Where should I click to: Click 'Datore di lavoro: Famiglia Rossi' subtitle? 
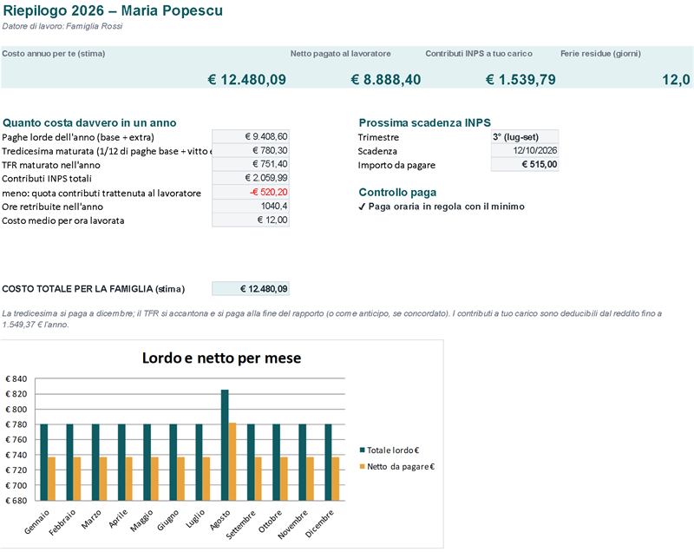[x=62, y=26]
